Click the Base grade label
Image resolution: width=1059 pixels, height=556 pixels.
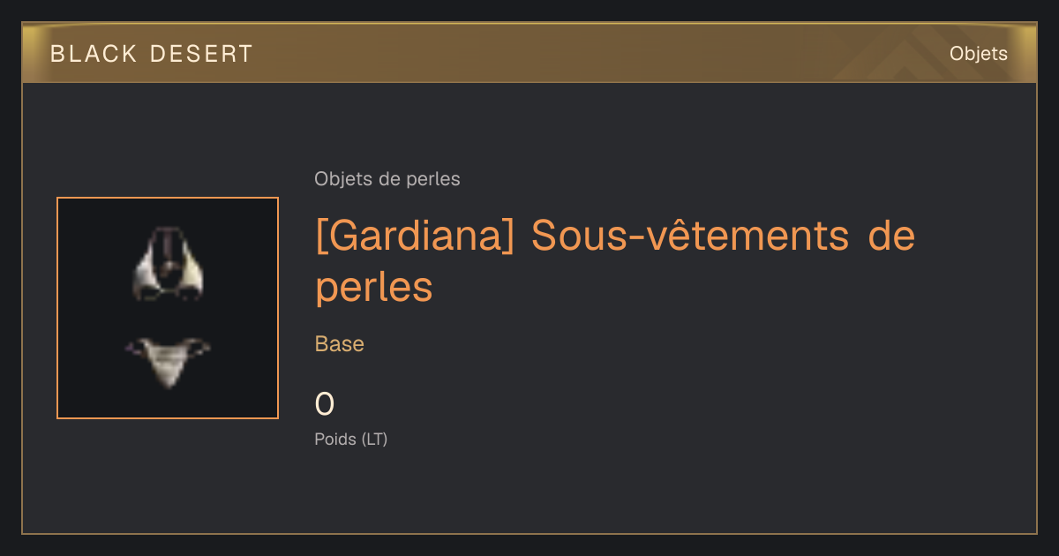340,344
